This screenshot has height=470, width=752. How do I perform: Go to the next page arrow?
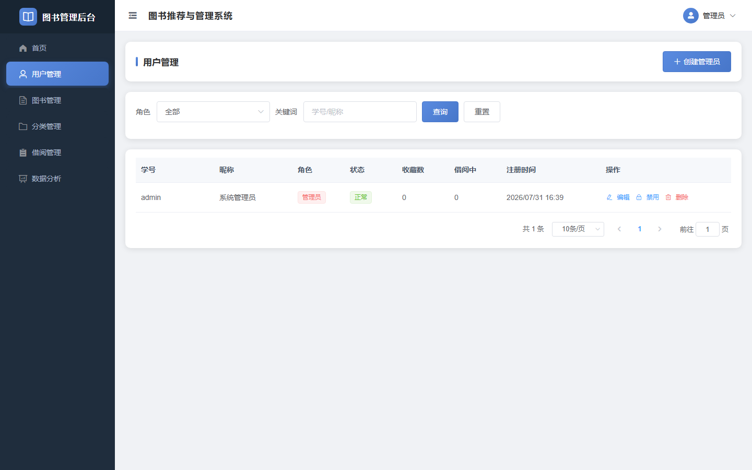[660, 229]
